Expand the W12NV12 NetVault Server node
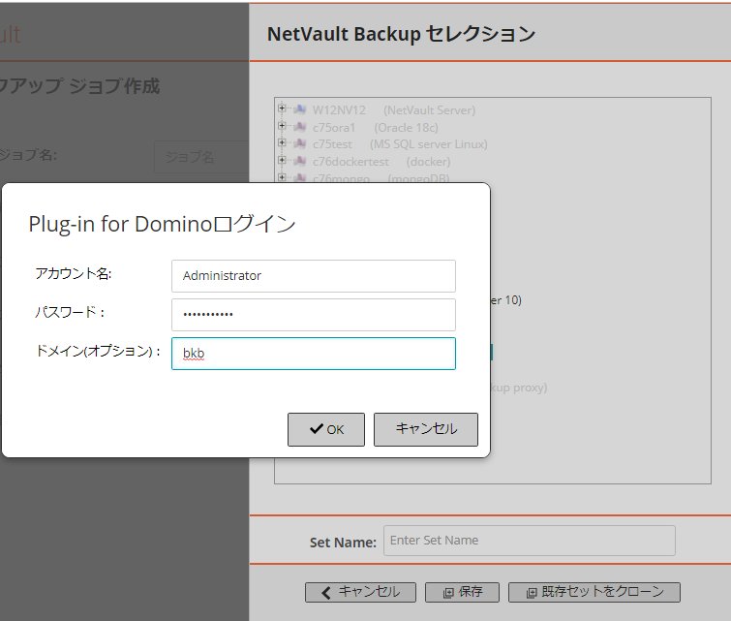 click(x=282, y=109)
